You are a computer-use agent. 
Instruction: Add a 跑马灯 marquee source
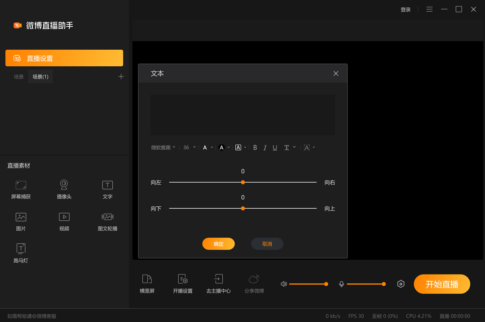[21, 252]
